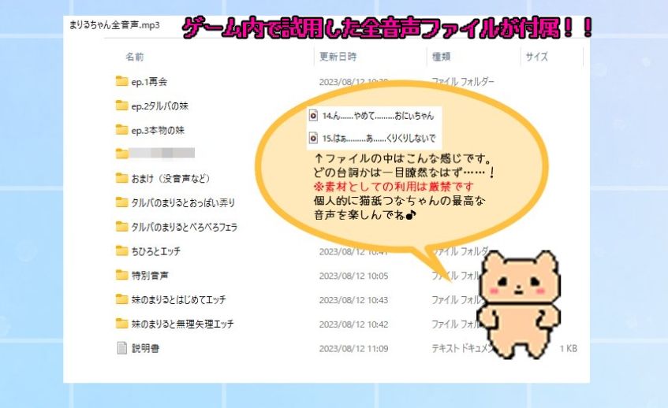
Task: Click the audio file icon for track 14
Action: tap(314, 115)
